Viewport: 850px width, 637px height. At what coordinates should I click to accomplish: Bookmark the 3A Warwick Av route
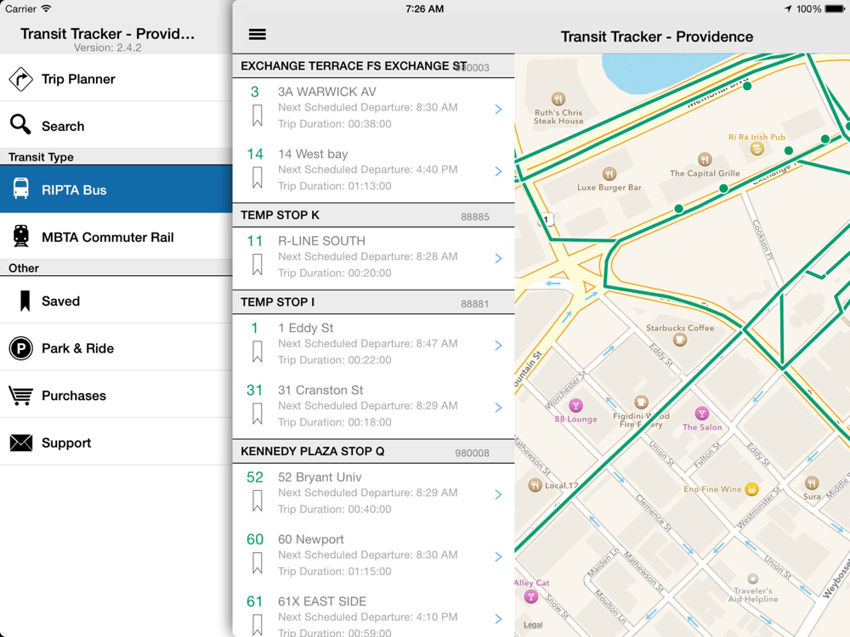(258, 116)
